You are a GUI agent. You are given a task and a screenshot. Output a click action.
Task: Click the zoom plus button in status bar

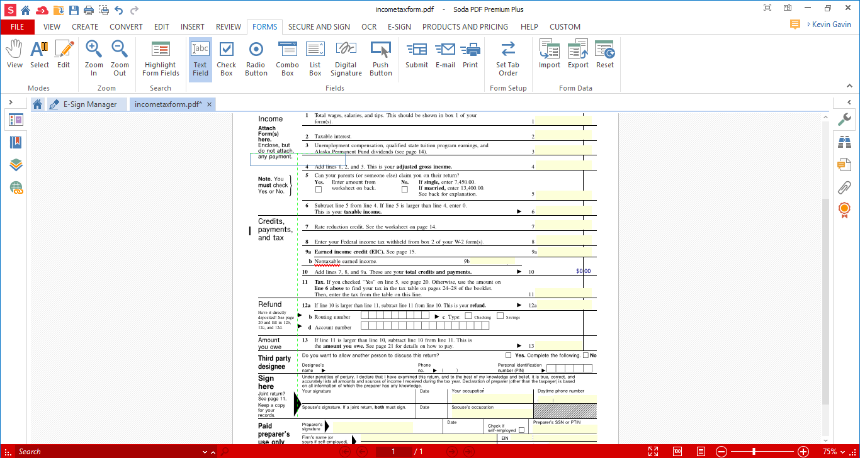(803, 452)
